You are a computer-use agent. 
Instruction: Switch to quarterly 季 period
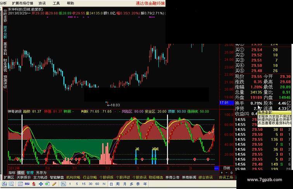click(x=138, y=184)
